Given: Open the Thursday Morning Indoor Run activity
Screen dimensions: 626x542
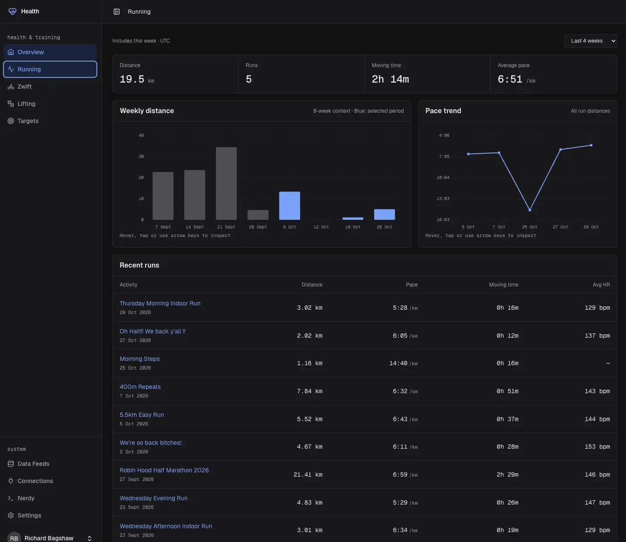Looking at the screenshot, I should point(160,303).
